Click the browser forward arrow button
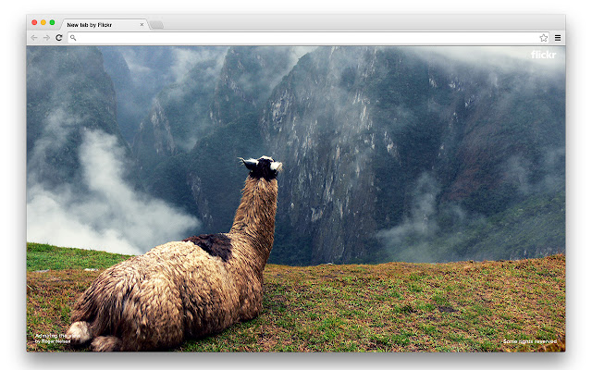 tap(46, 38)
